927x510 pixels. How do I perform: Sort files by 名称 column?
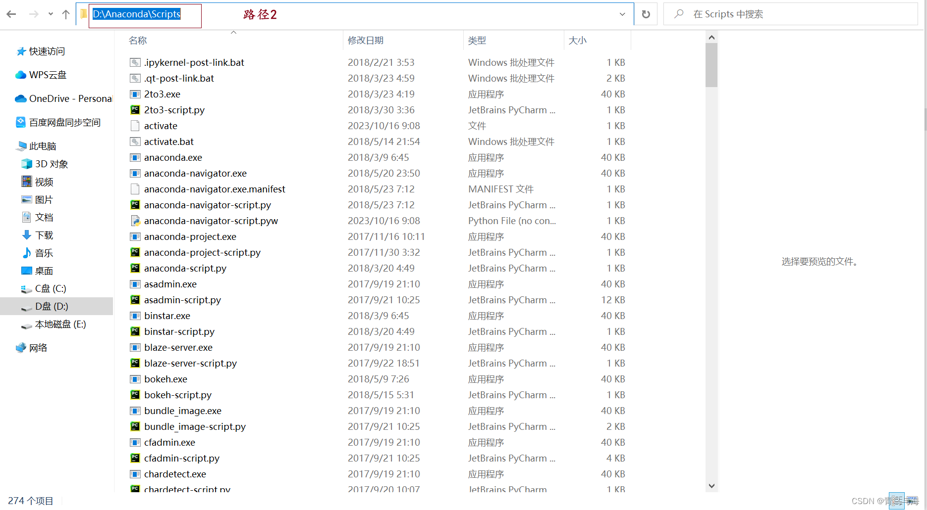tap(138, 41)
